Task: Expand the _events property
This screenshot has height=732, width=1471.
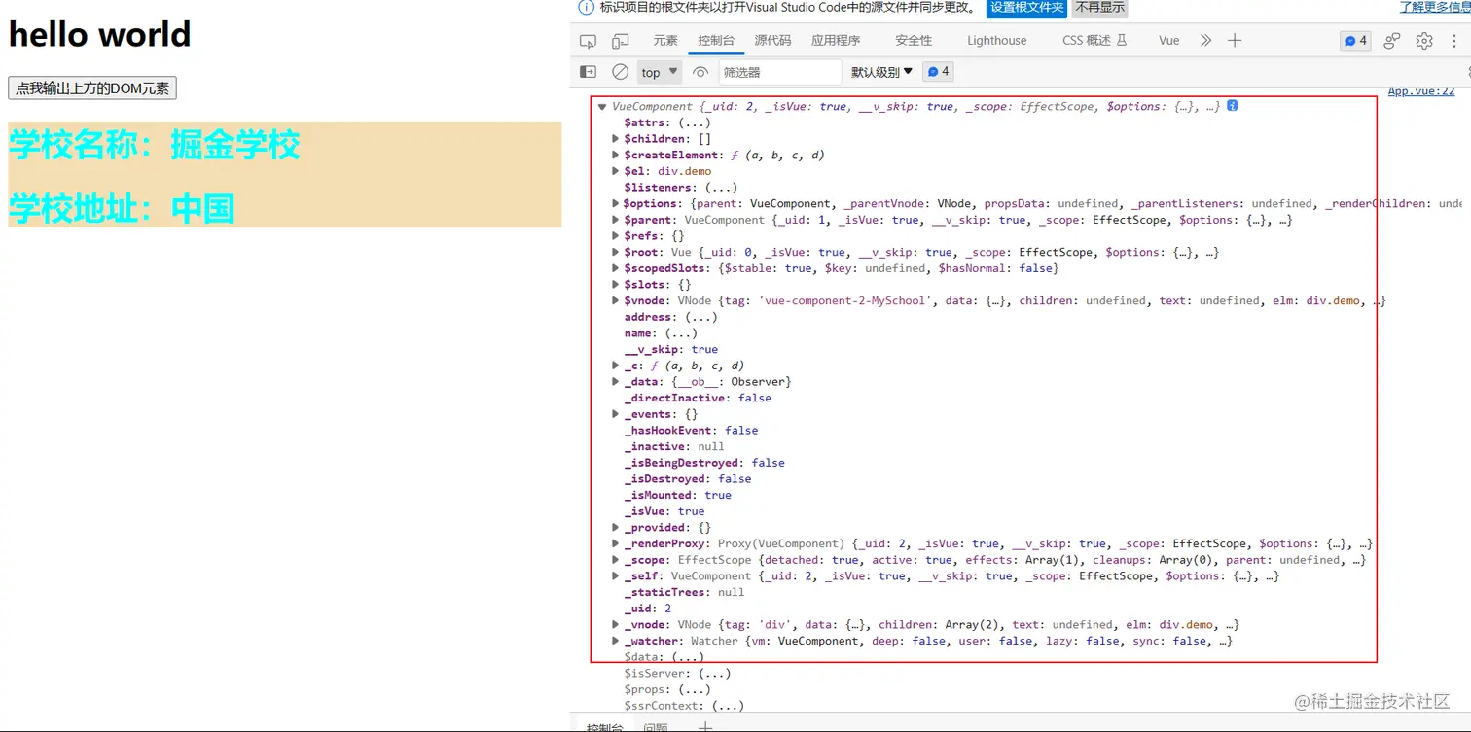Action: pos(615,414)
